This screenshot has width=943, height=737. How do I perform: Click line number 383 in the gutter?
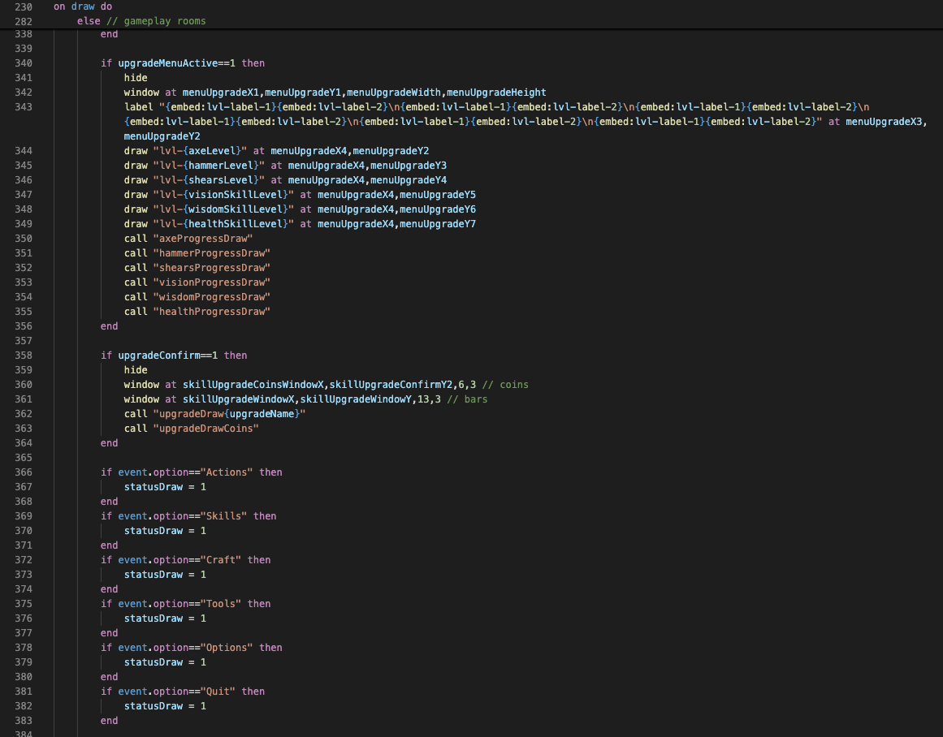[x=24, y=721]
